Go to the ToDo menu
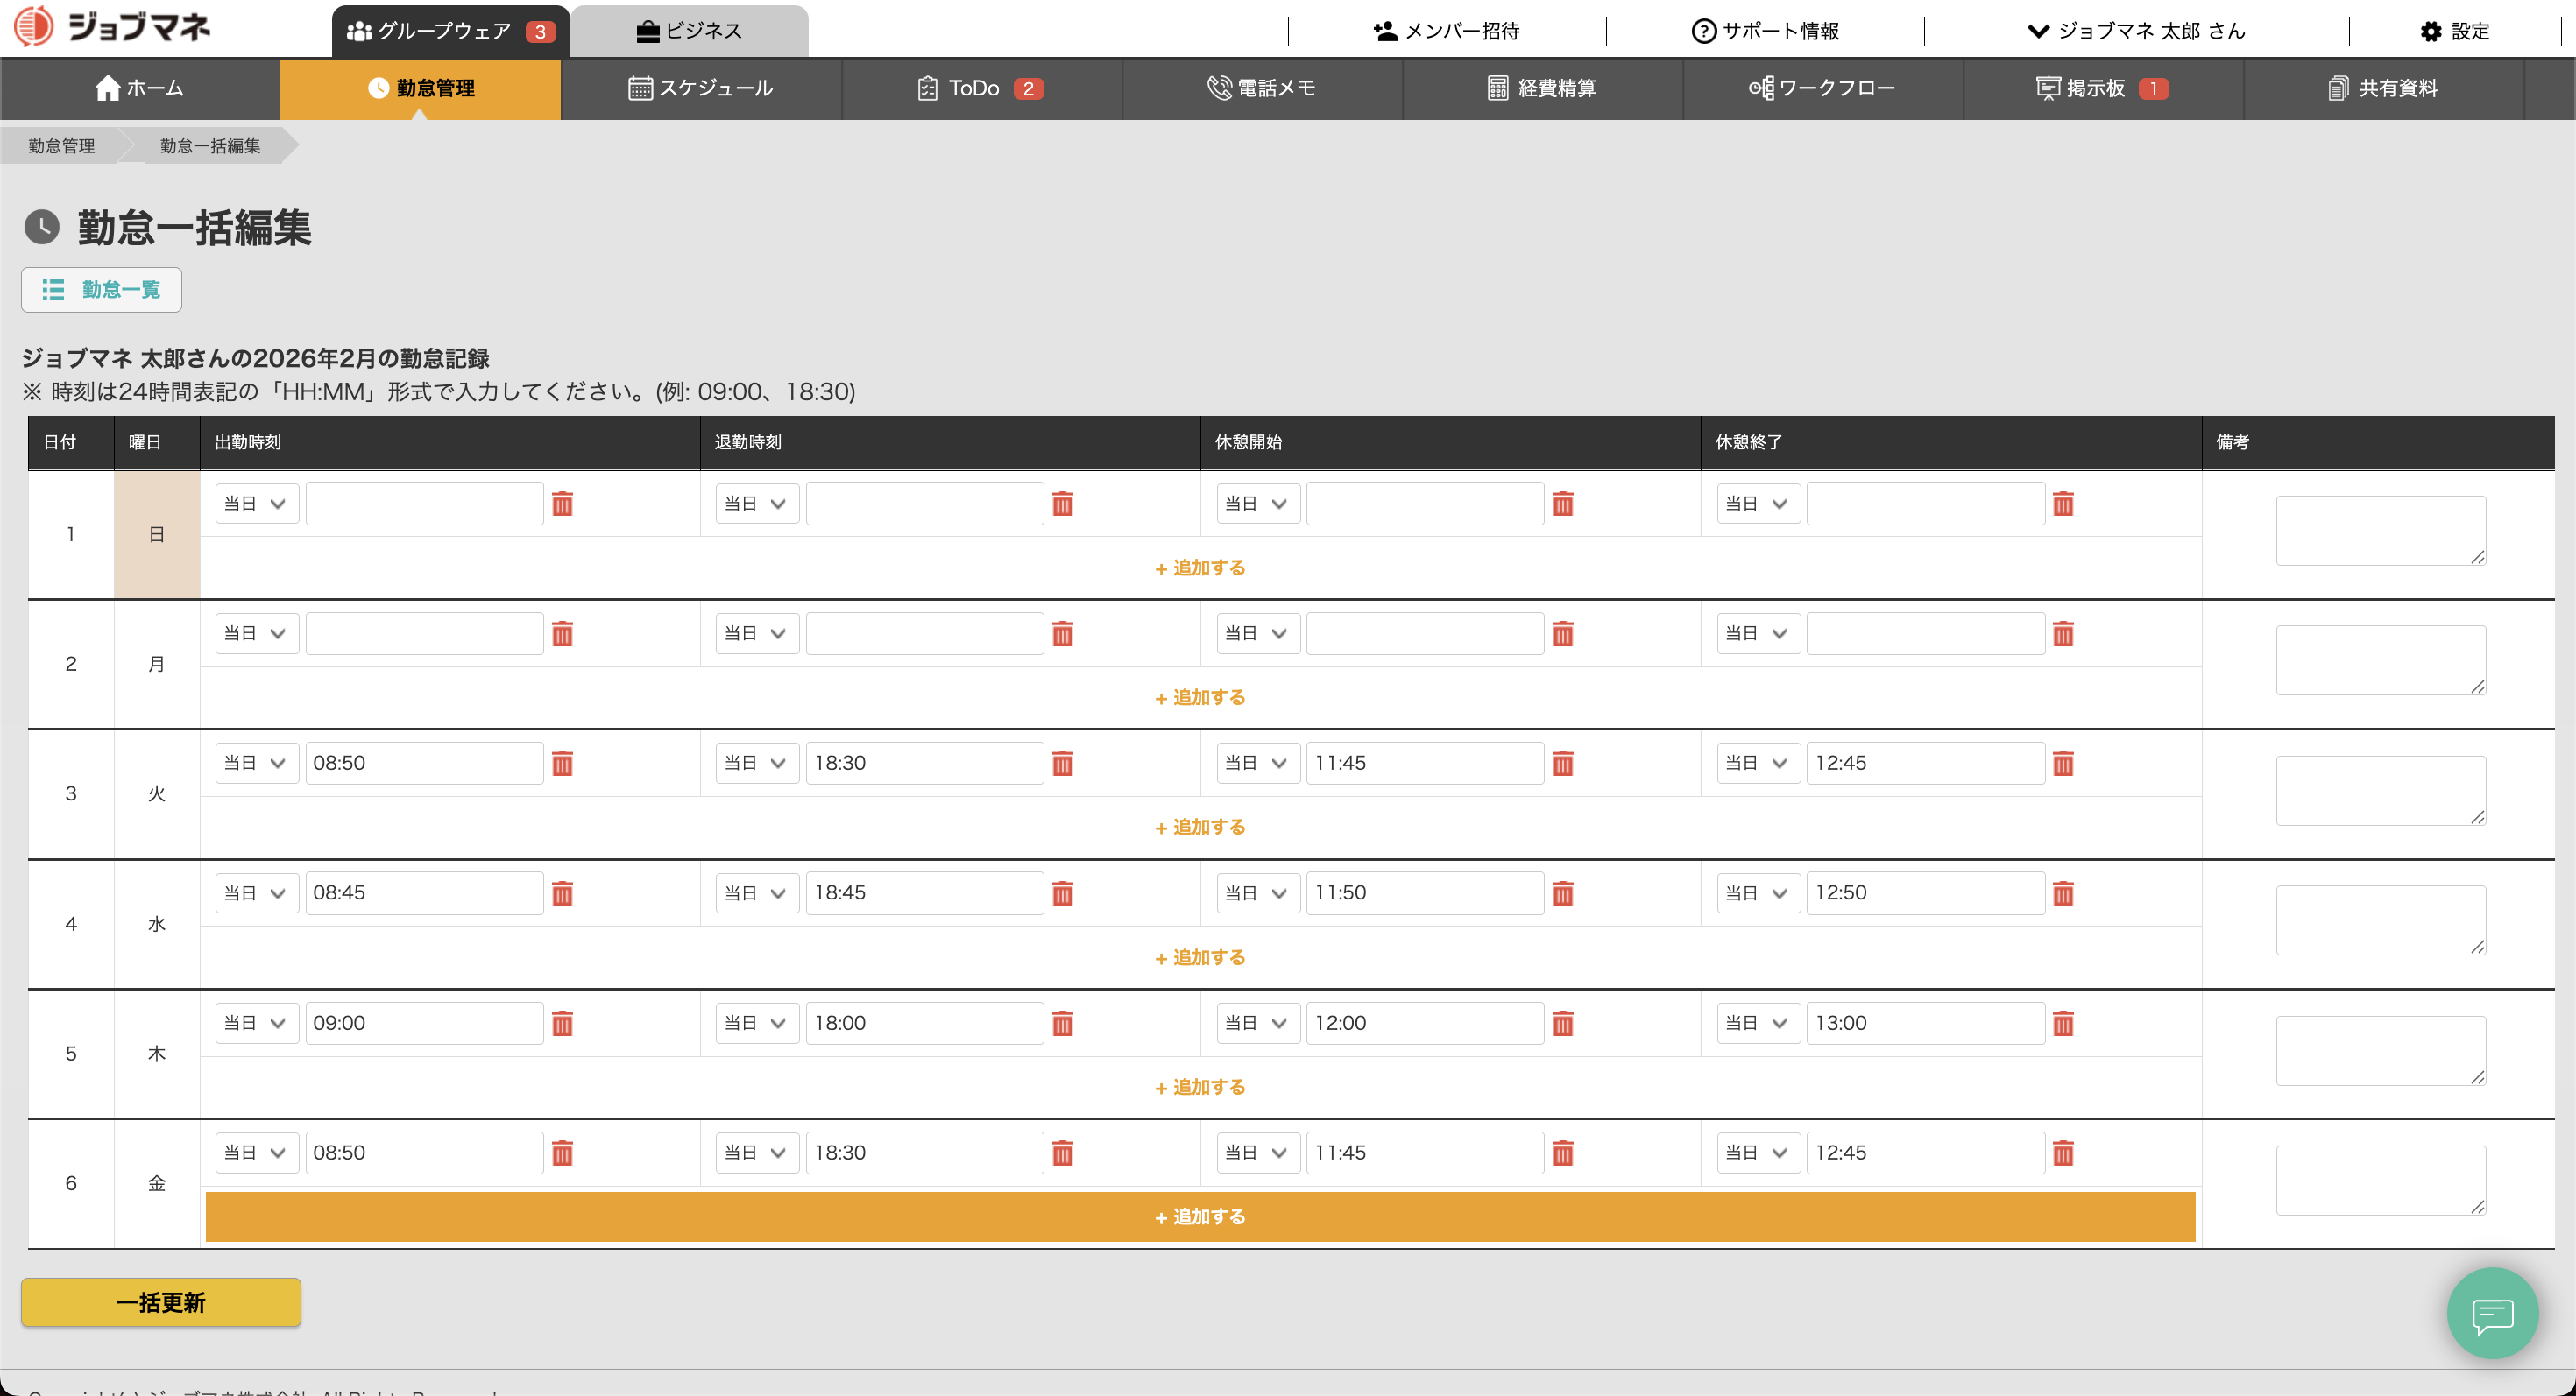 (x=980, y=88)
